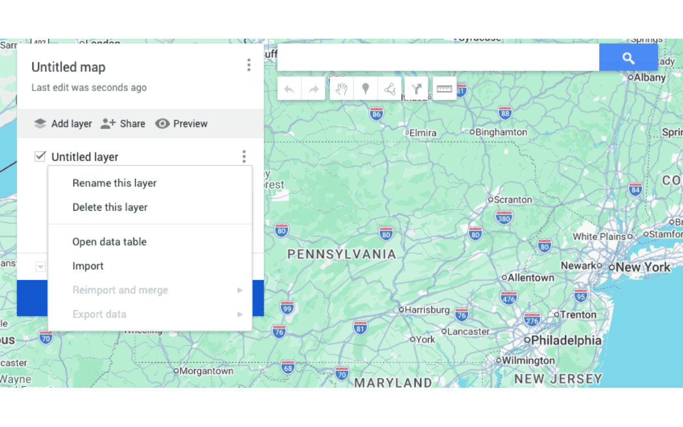This screenshot has width=683, height=427.
Task: Click the Albany city label
Action: click(650, 77)
